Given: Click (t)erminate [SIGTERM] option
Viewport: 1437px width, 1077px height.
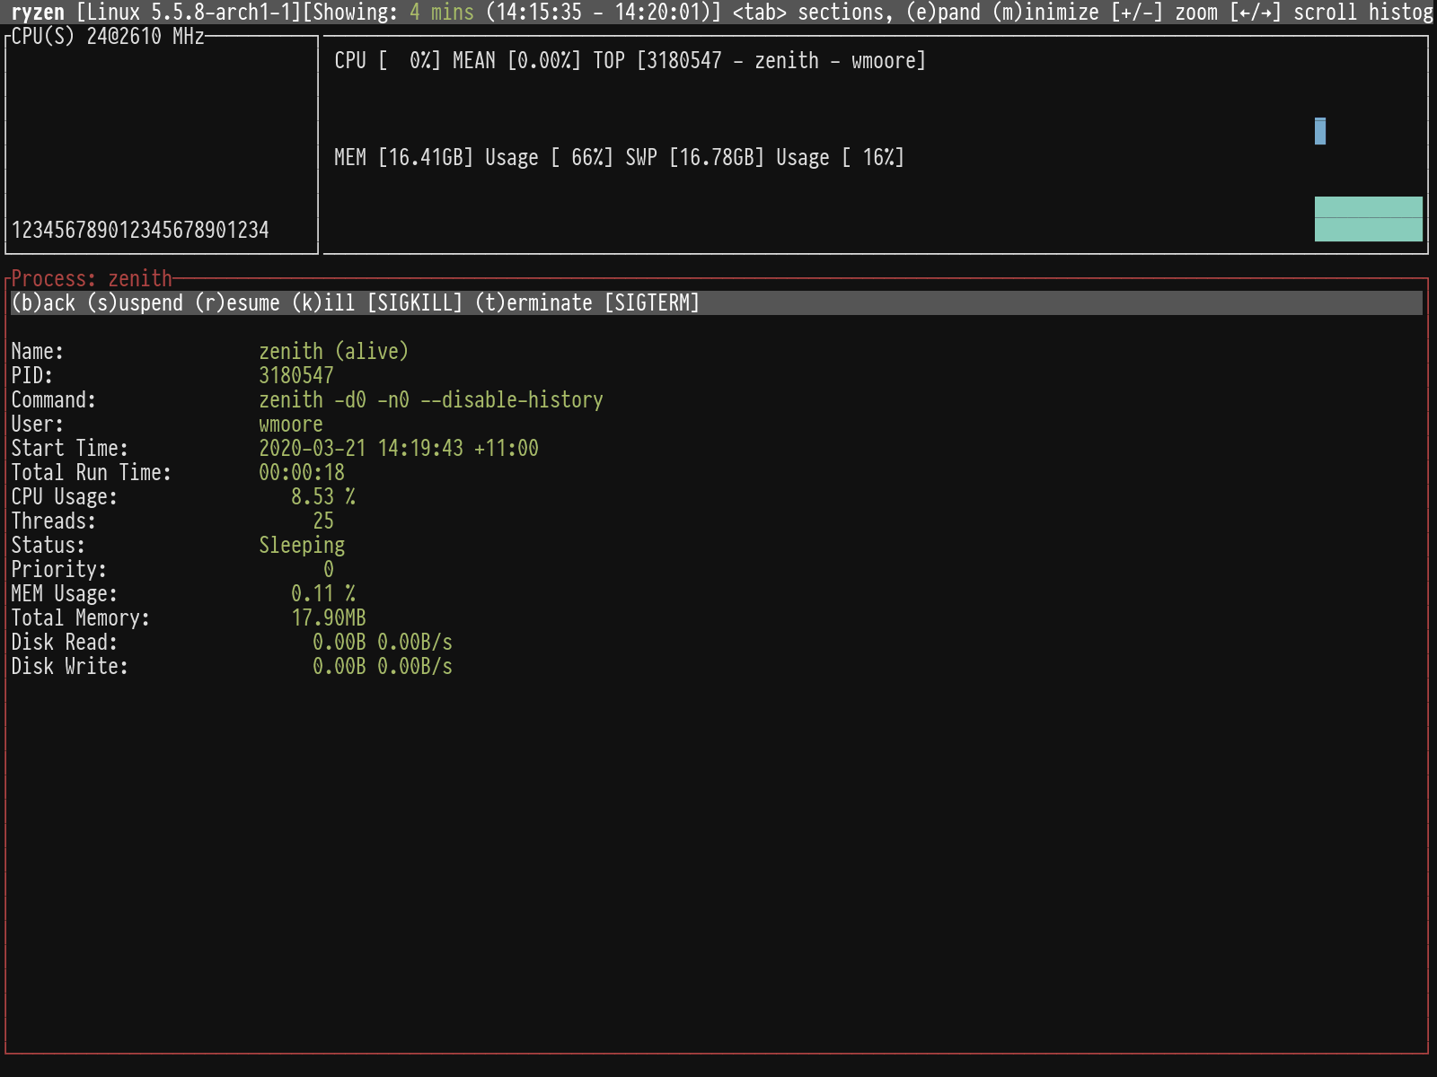Looking at the screenshot, I should tap(587, 303).
